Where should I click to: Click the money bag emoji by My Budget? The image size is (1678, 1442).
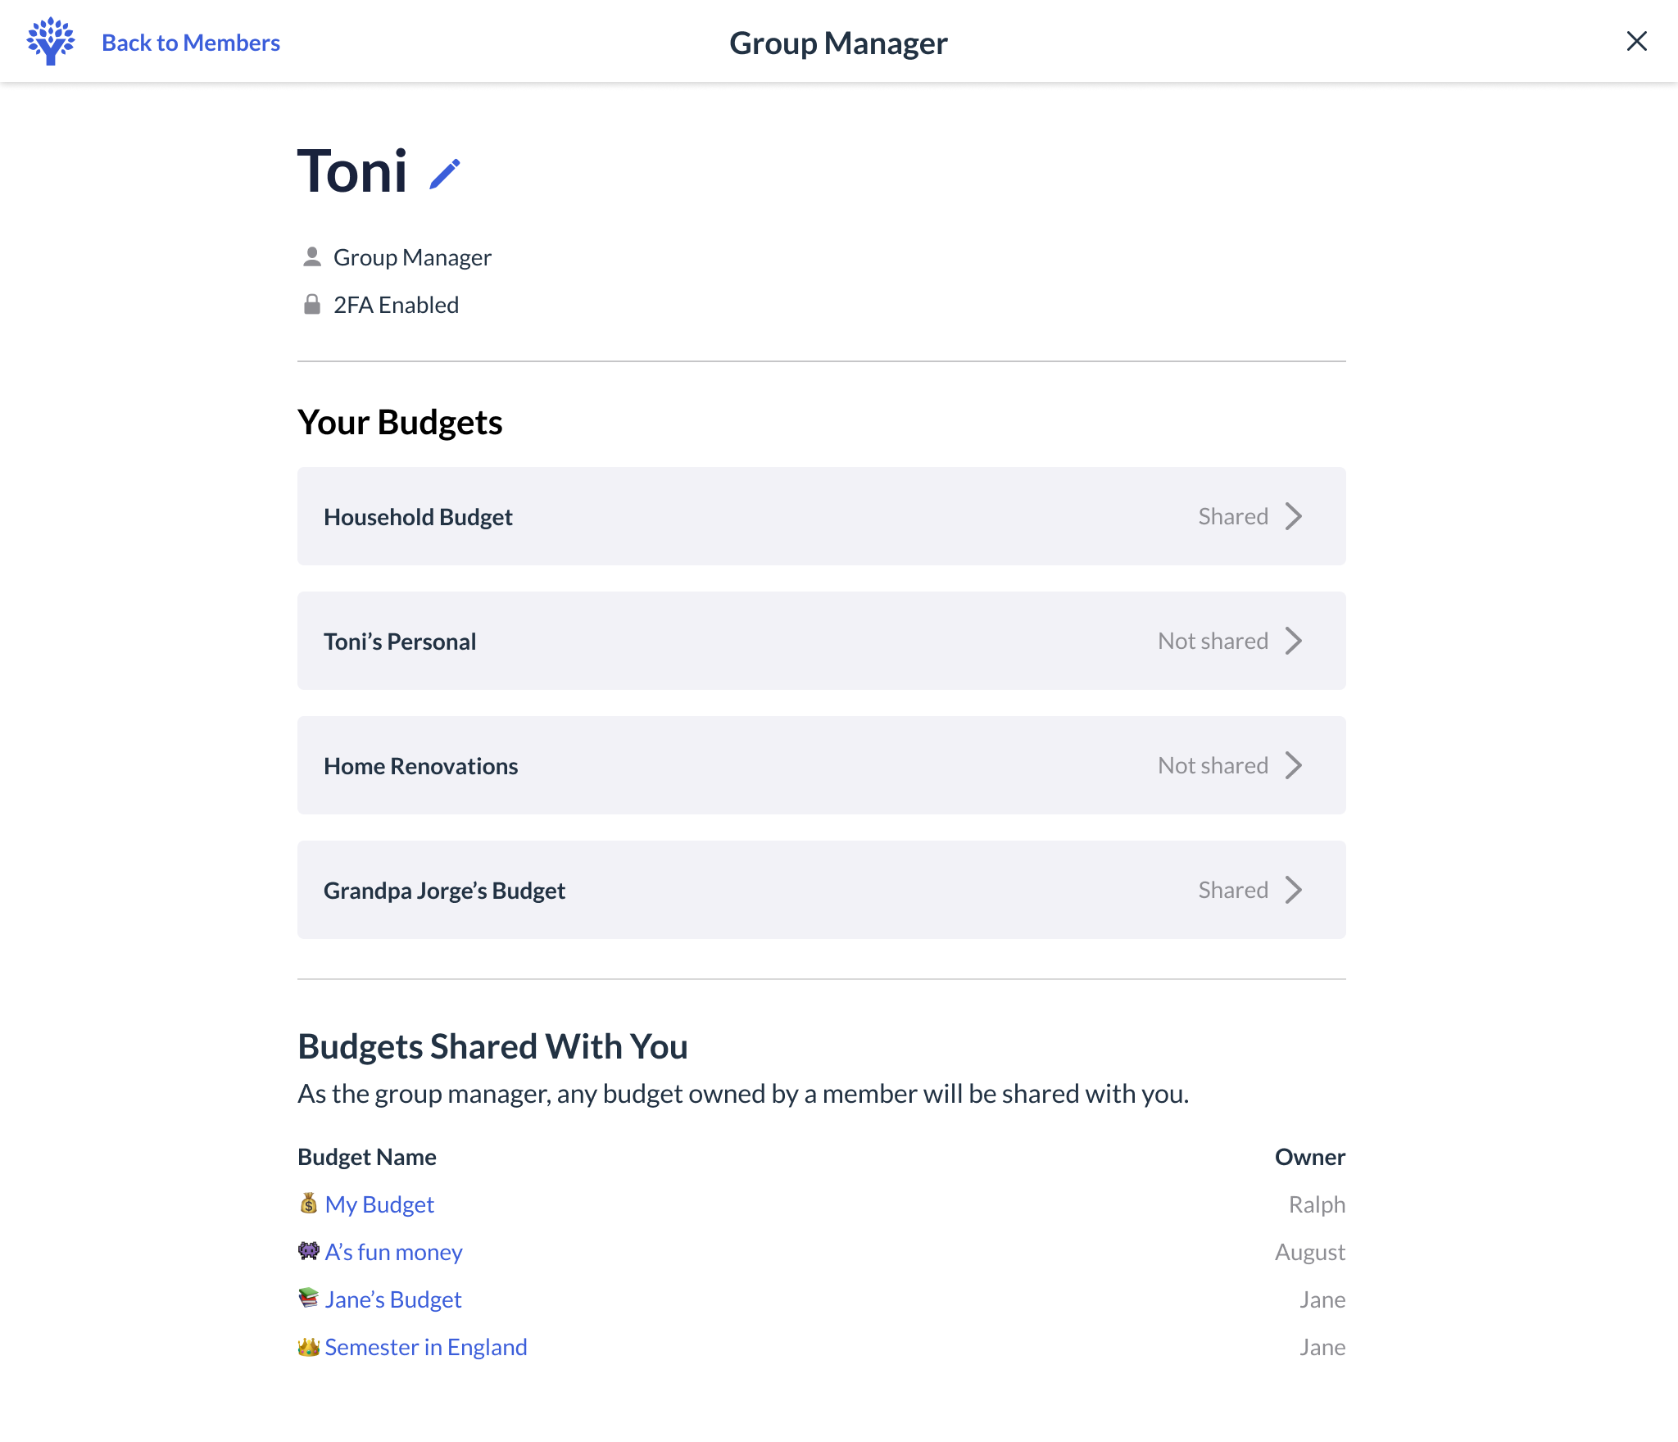[x=308, y=1204]
